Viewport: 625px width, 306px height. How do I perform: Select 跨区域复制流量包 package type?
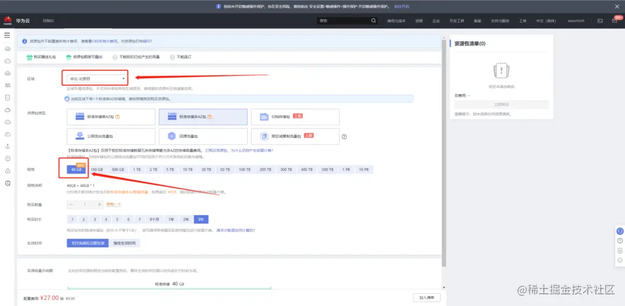(x=295, y=136)
